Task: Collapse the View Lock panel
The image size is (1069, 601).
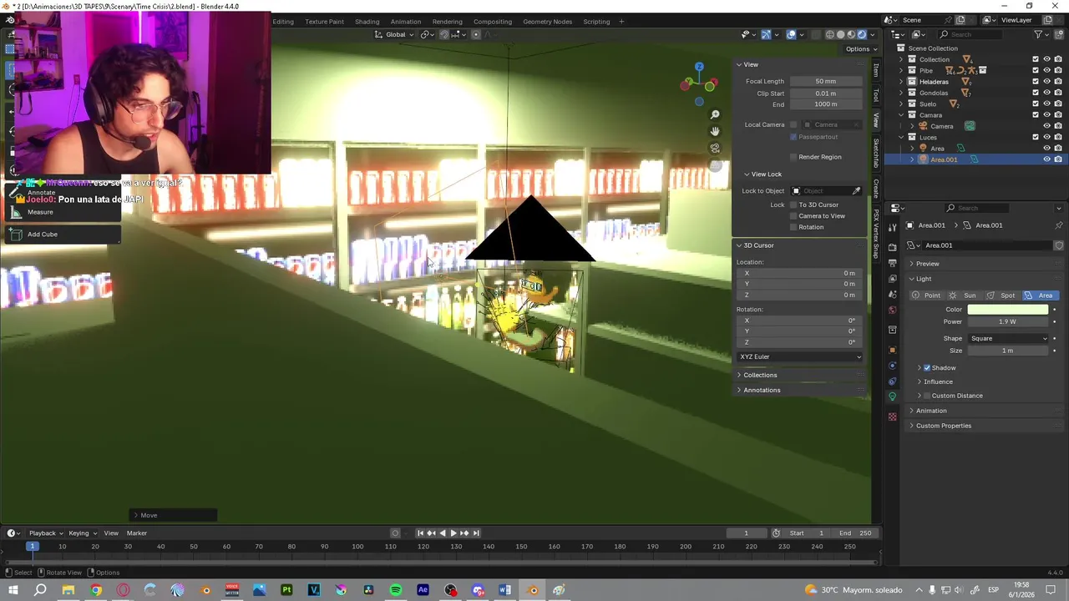Action: click(x=764, y=174)
